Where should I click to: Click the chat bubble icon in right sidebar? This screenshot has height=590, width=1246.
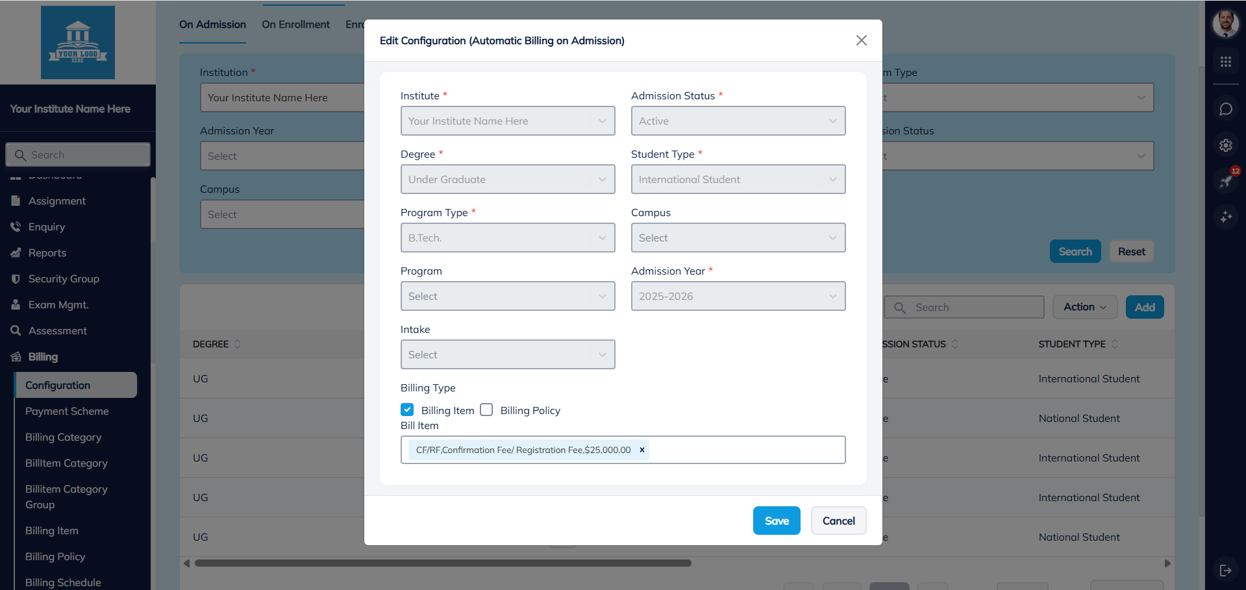1225,109
